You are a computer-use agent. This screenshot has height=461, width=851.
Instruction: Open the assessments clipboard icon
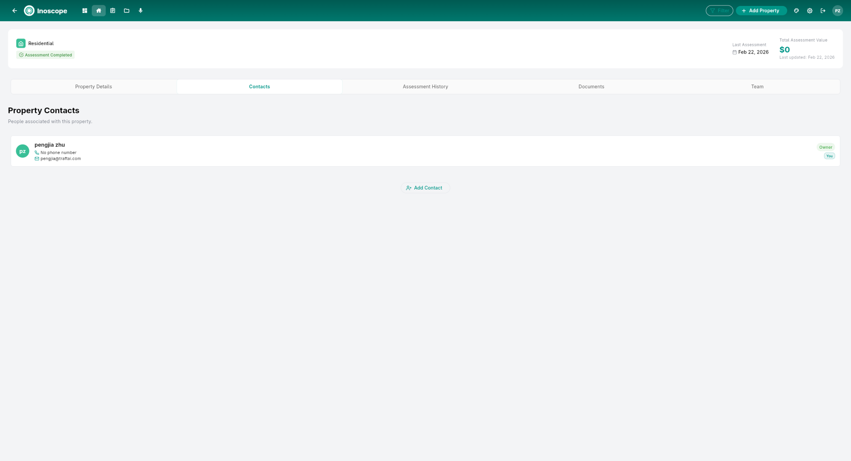tap(112, 11)
